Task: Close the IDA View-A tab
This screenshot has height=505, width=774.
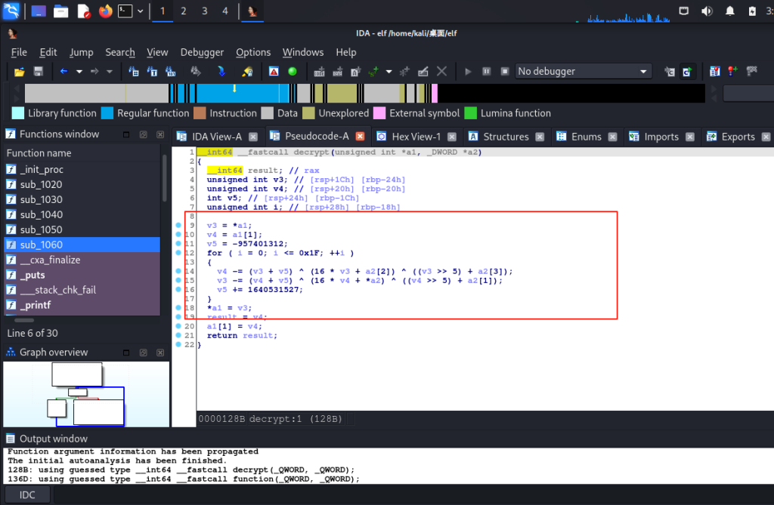Action: coord(253,137)
